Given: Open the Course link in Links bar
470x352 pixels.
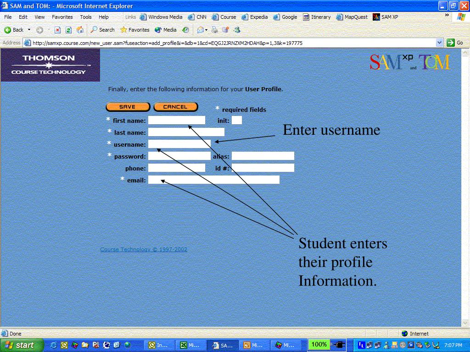Looking at the screenshot, I should [x=224, y=17].
